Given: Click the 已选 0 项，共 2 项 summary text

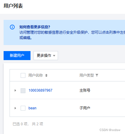Looking at the screenshot, I should [28, 124].
